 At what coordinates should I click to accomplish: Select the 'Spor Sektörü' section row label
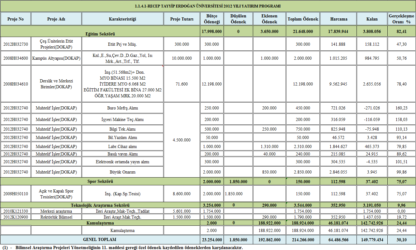pos(100,181)
